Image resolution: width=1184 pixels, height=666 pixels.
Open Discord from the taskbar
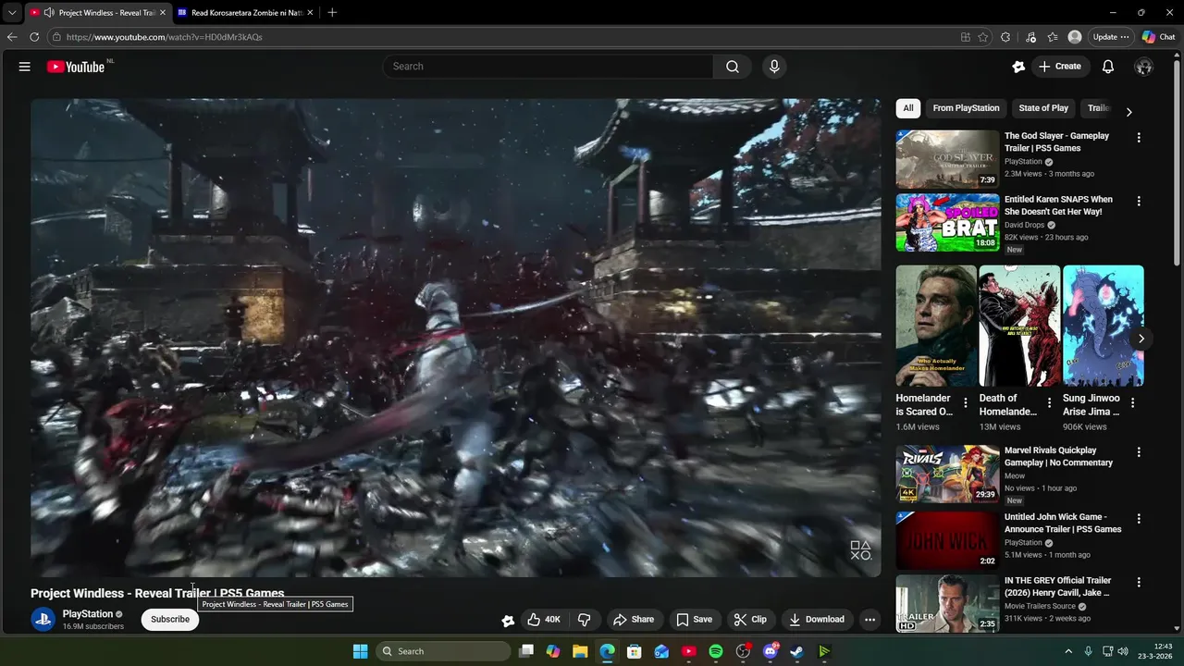tap(771, 651)
